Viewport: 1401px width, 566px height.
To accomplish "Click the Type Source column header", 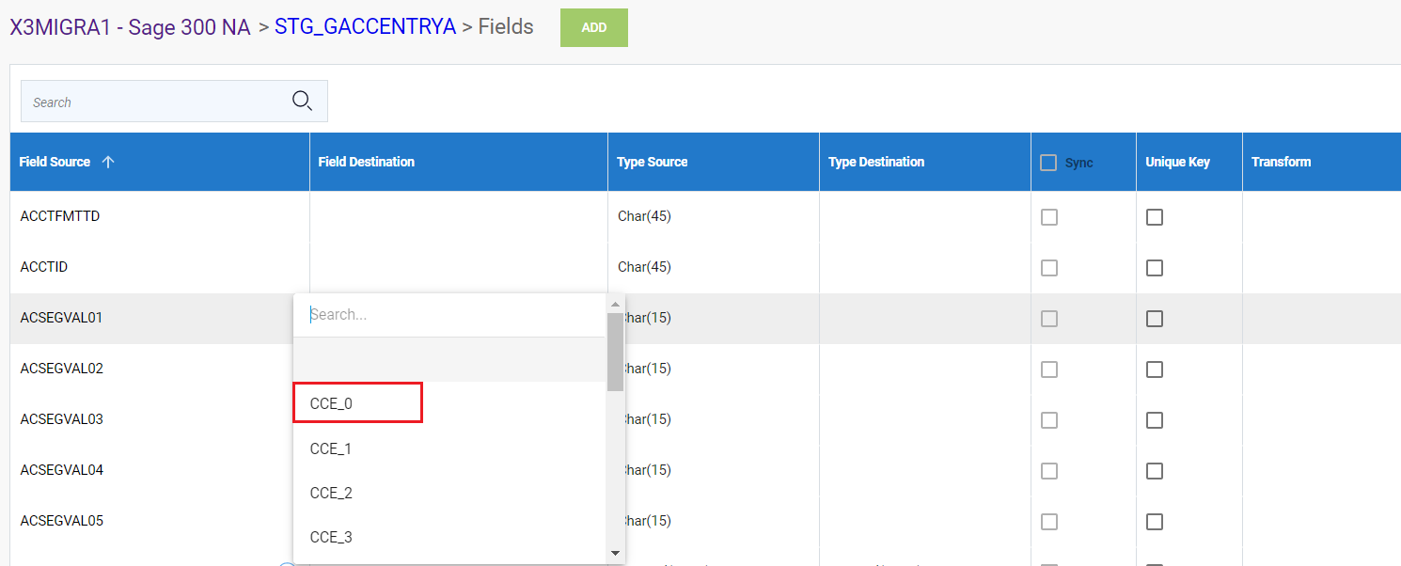I will coord(652,162).
